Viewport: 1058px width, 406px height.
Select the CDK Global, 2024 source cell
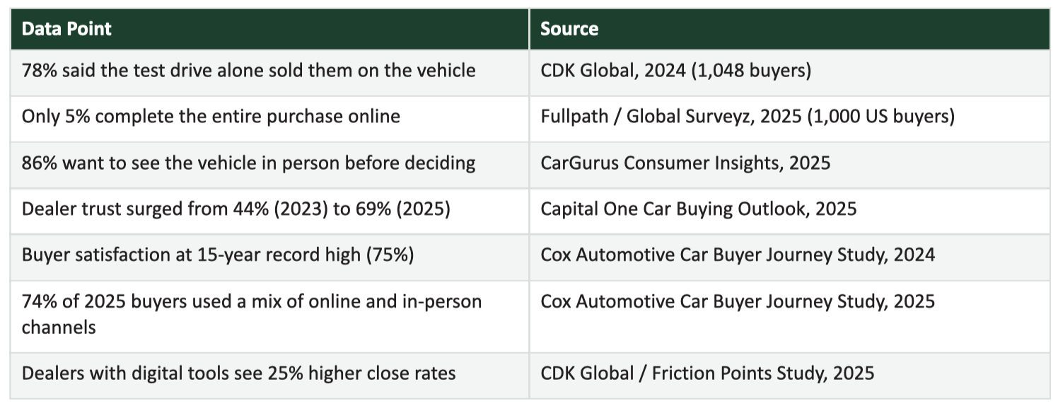pyautogui.click(x=789, y=73)
